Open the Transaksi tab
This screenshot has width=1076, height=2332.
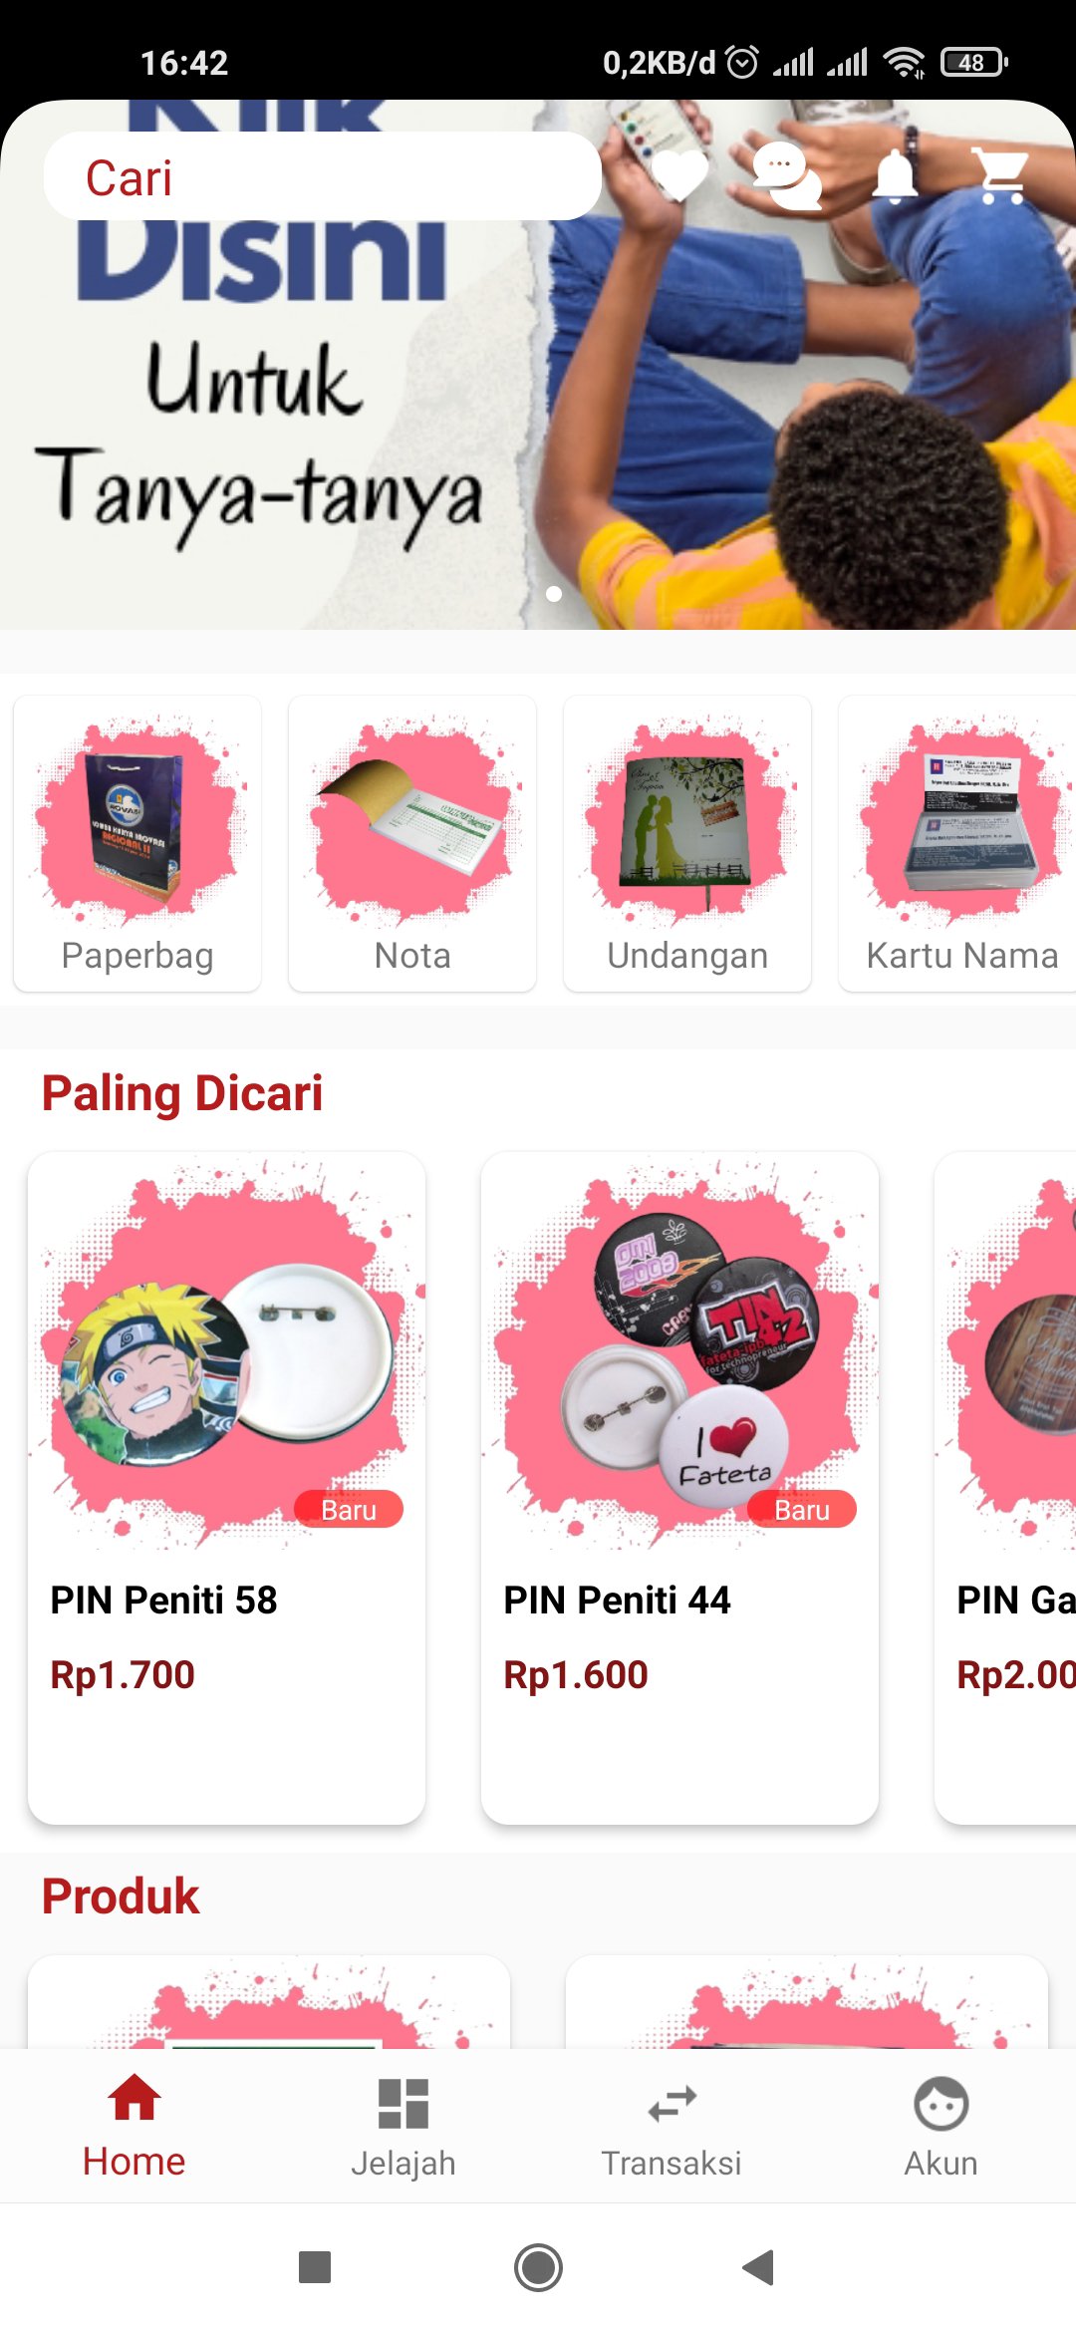[672, 2128]
